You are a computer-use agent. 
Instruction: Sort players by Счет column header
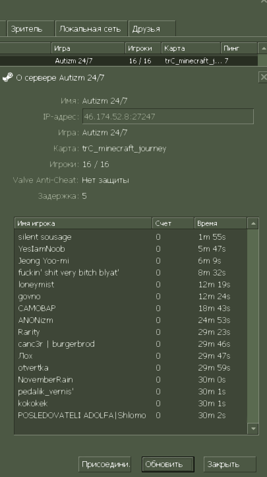[173, 223]
